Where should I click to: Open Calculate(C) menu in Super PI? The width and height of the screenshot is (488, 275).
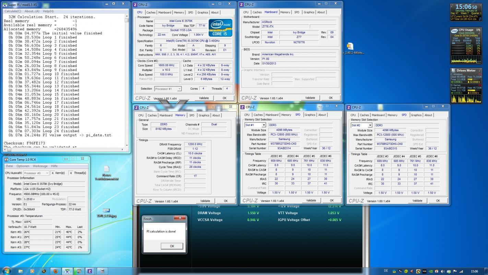(x=13, y=11)
